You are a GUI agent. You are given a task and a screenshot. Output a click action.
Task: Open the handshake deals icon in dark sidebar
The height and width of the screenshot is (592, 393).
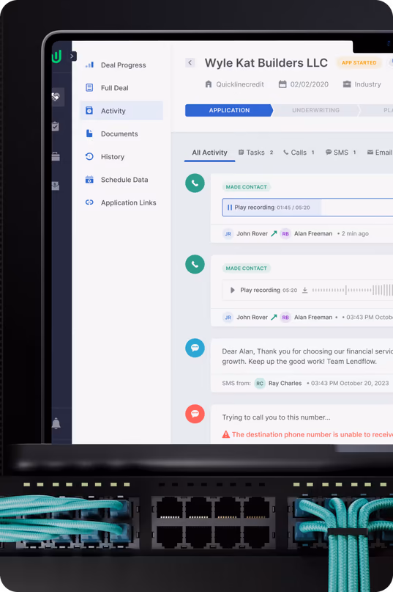56,97
